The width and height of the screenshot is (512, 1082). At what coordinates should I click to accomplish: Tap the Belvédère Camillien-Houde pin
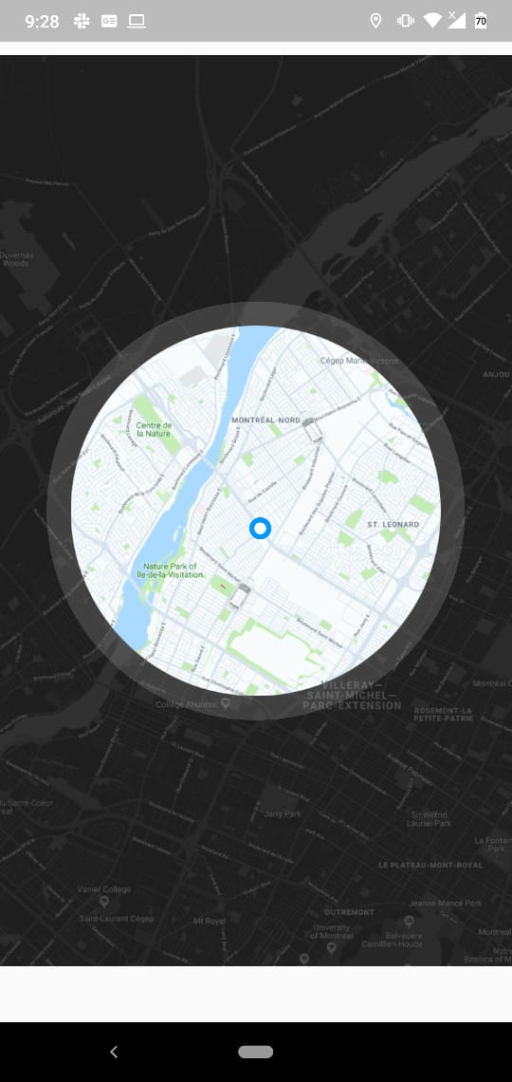tap(409, 922)
